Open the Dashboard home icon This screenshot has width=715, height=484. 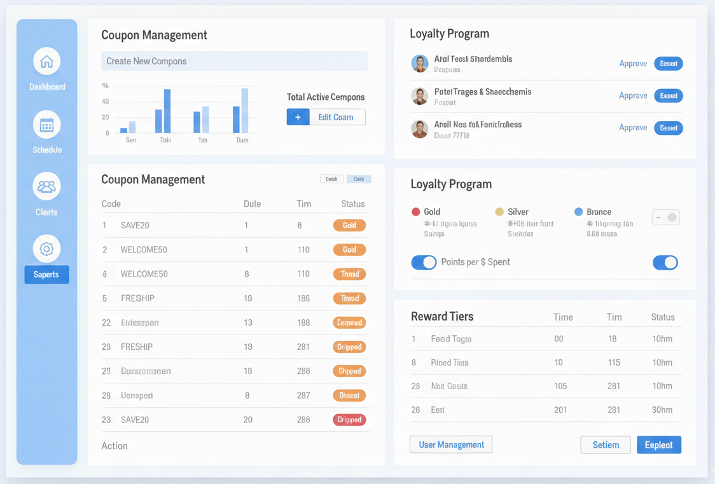tap(46, 62)
